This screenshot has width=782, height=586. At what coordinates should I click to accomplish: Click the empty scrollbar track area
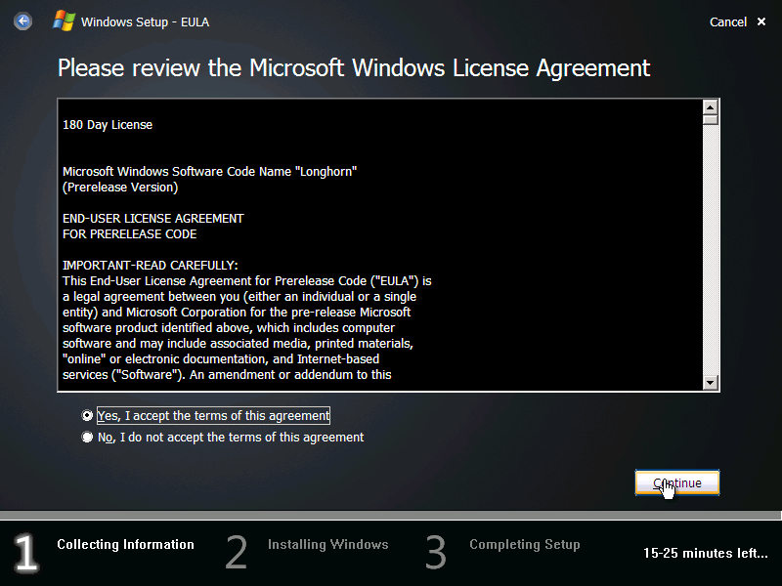tap(711, 254)
